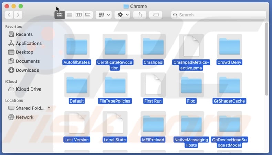
Task: Select the GrShaderCache folder icon
Action: [230, 85]
